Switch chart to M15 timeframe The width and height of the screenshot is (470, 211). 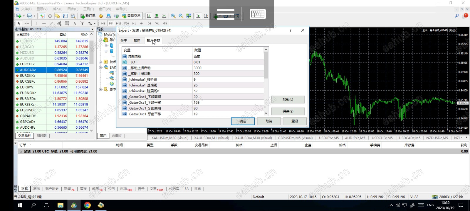[118, 23]
